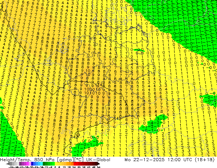Click the "-54" value under the color legend
Viewport: 217px width, 168px height.
pos(11,167)
